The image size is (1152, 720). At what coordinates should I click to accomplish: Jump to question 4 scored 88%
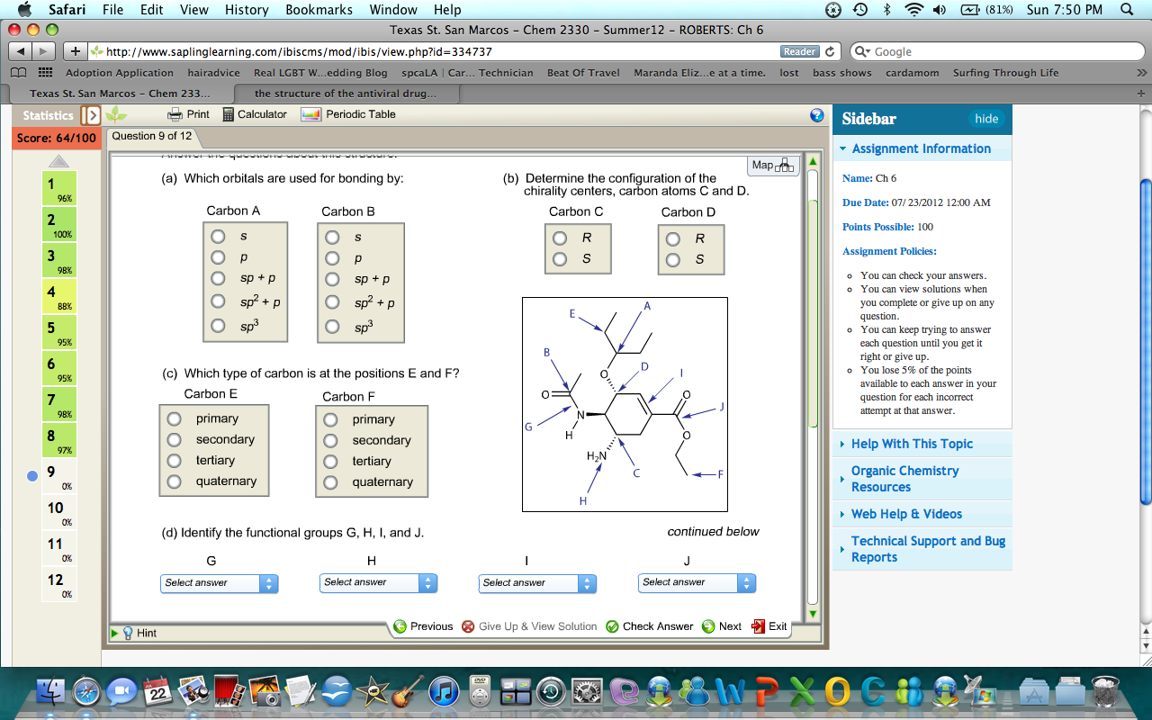click(x=60, y=296)
